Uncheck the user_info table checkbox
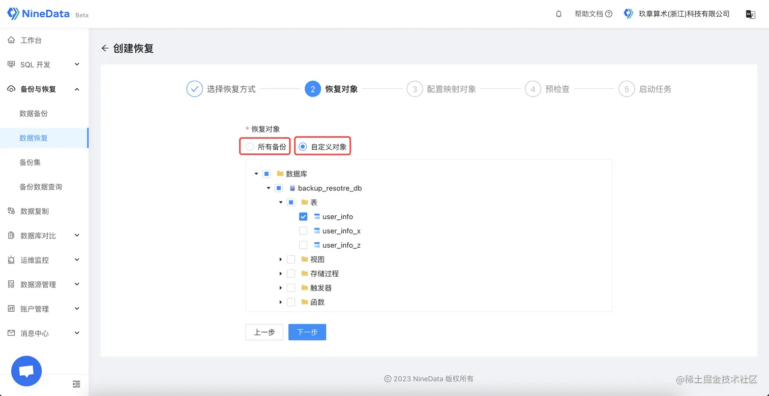The width and height of the screenshot is (769, 396). pos(303,216)
